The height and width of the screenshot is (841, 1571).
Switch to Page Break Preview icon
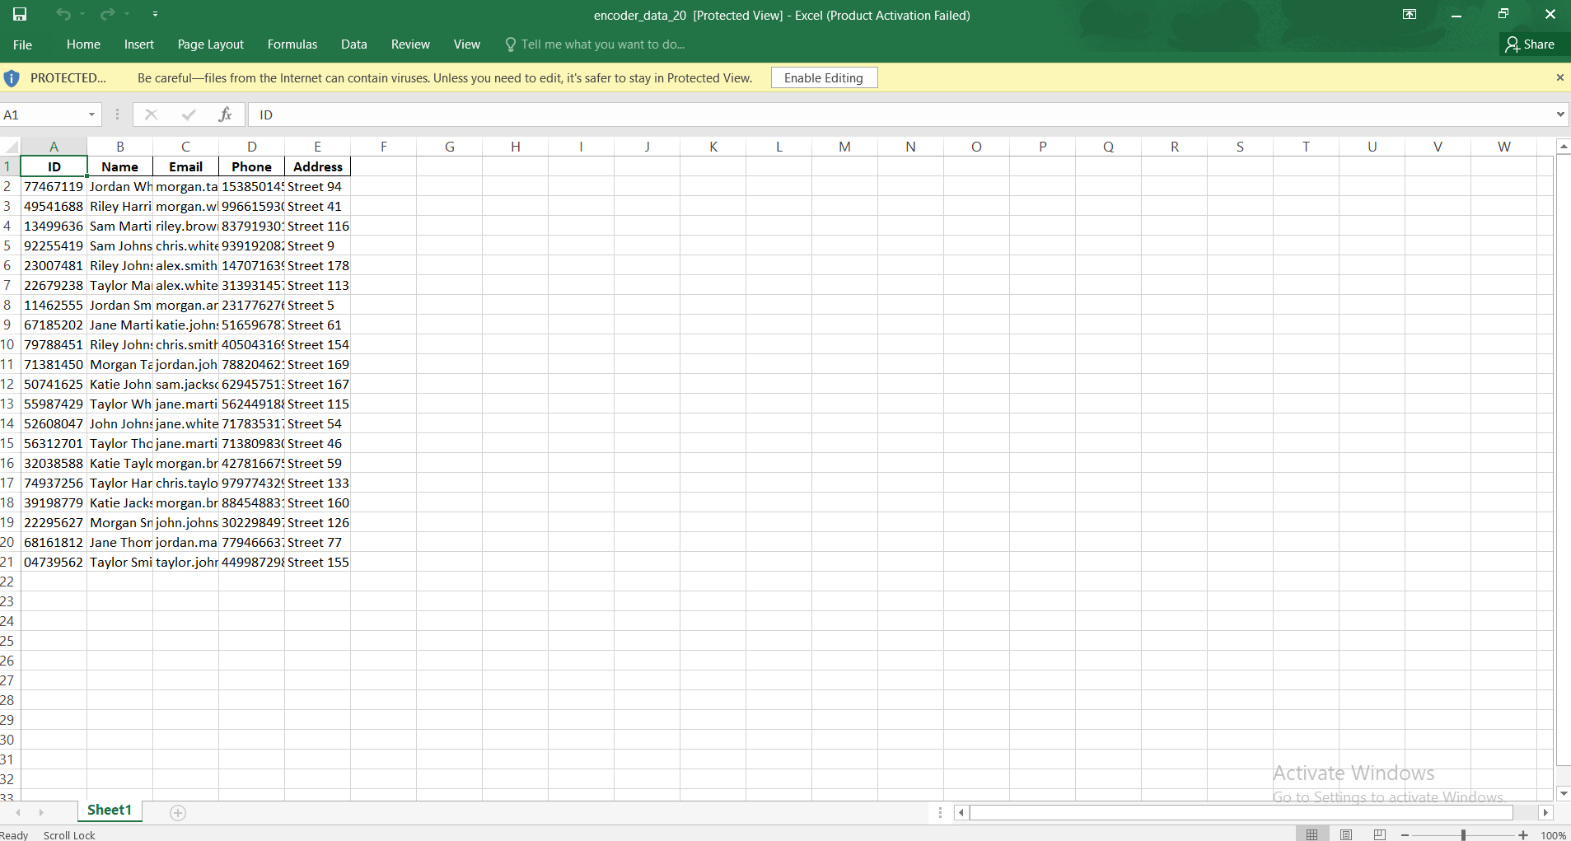(x=1380, y=834)
